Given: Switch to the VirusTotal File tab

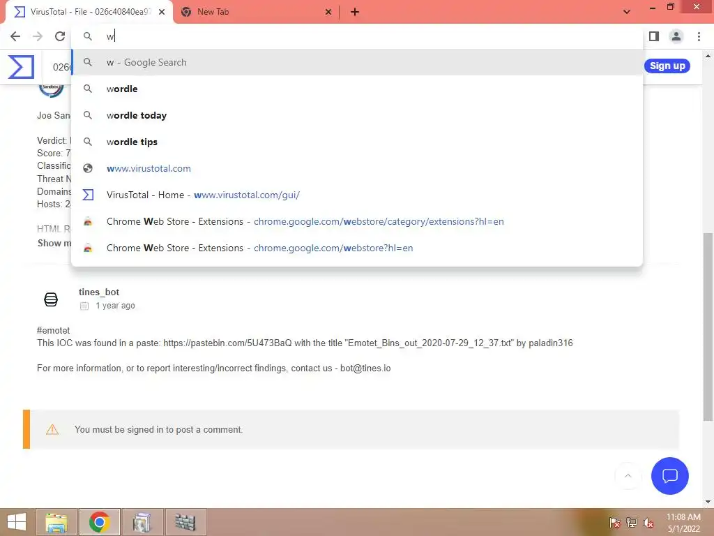Looking at the screenshot, I should 89,12.
